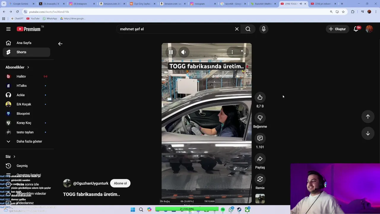Switch to the (290) jel eldiven tab
This screenshot has width=380, height=214.
click(323, 4)
